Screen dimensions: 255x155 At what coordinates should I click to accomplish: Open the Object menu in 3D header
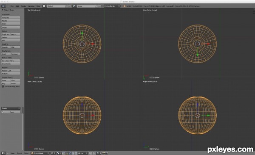click(26, 153)
